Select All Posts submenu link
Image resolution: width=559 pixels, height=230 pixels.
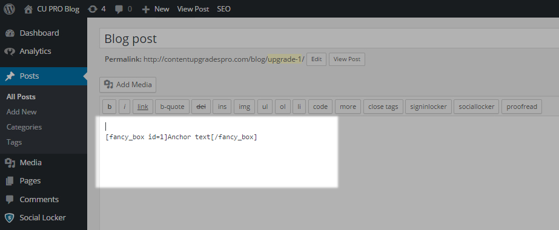click(21, 97)
